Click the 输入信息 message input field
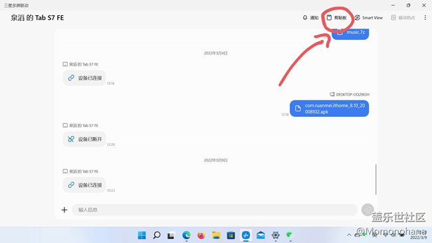The image size is (432, 243). point(215,210)
